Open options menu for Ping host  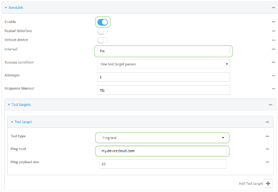pyautogui.click(x=267, y=149)
